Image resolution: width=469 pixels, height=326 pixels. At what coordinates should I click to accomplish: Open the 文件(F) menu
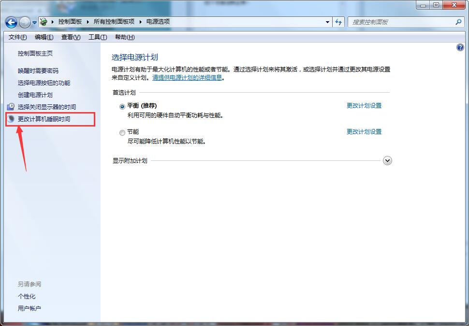[17, 37]
